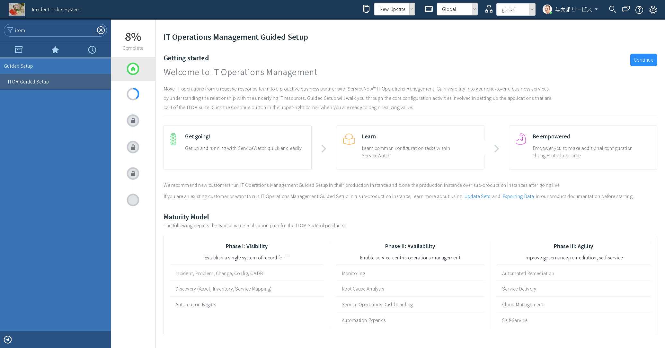Click the filter funnel icon
Screen dimensions: 665x348
coord(10,30)
